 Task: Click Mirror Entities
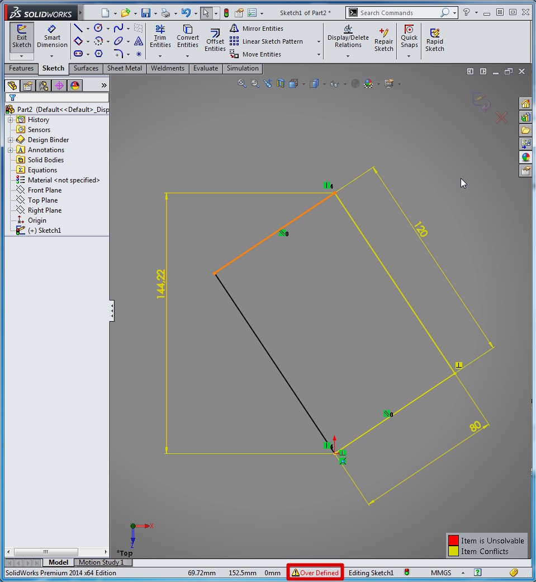click(262, 29)
